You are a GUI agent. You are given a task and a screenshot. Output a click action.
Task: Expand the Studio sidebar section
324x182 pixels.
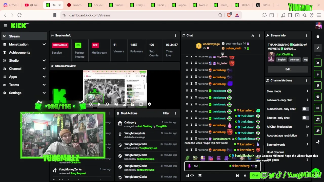[44, 61]
